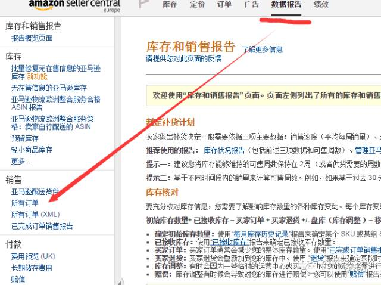This screenshot has width=381, height=285.
Task: Expand 更多... under 库存 section
Action: pyautogui.click(x=21, y=161)
